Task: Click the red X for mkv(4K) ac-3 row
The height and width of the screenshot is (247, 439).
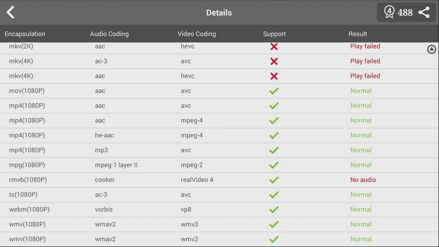Action: click(x=274, y=61)
